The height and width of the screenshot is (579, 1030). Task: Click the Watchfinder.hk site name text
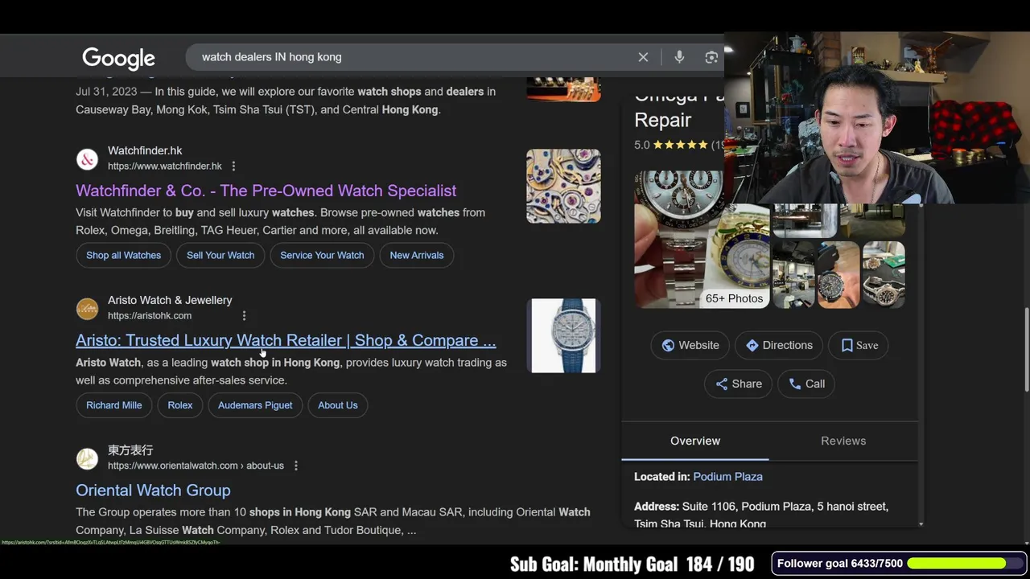coord(145,150)
